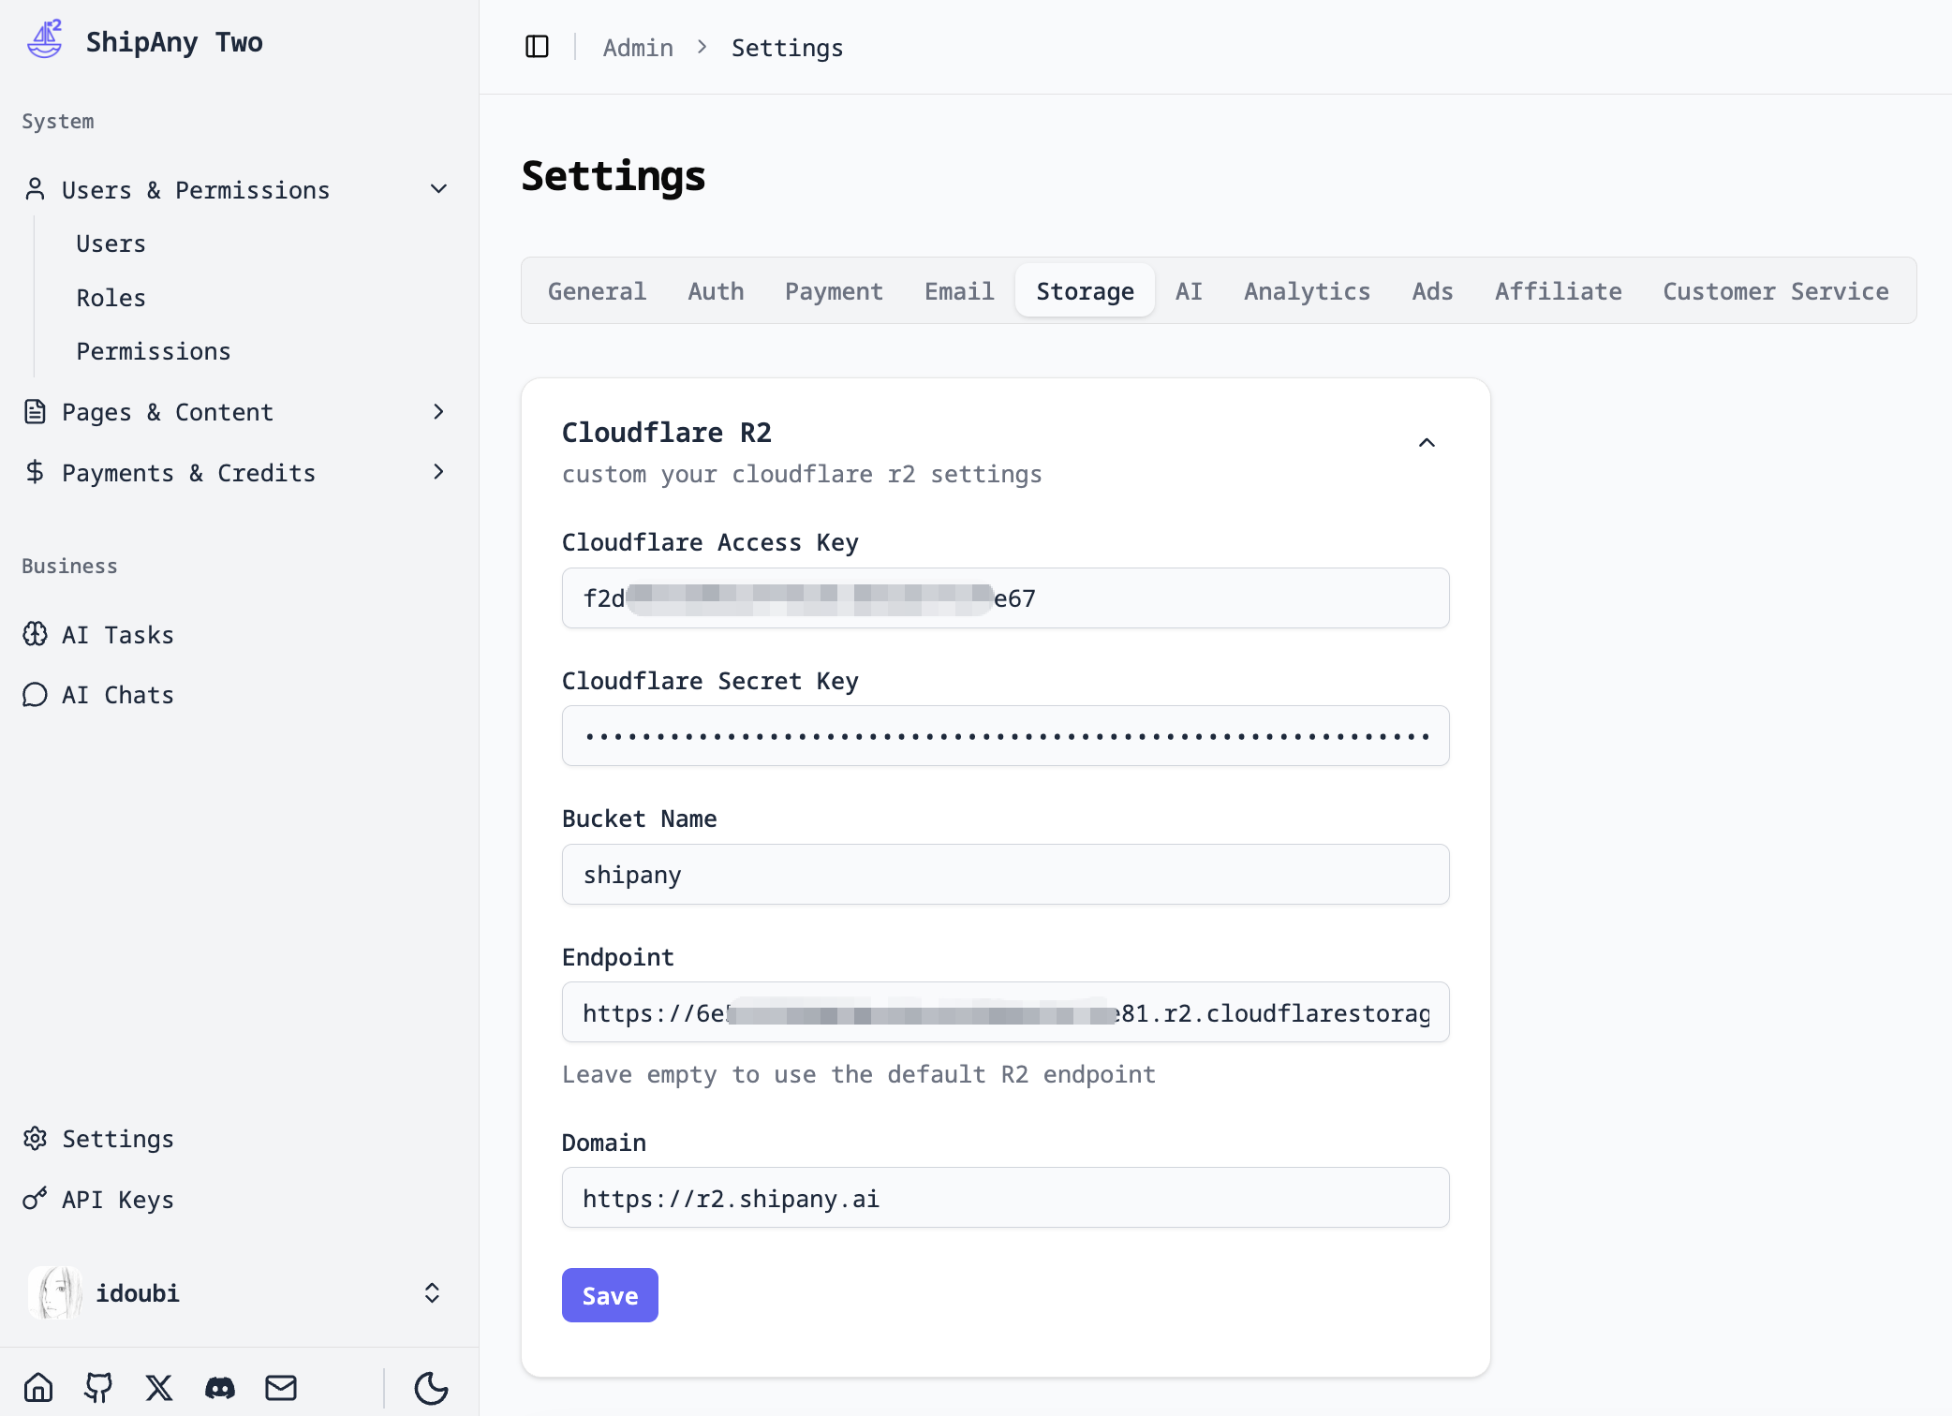Open the Discord icon link
Image resolution: width=1952 pixels, height=1416 pixels.
click(220, 1387)
